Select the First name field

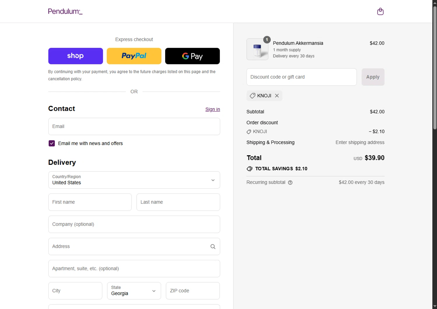pos(90,202)
